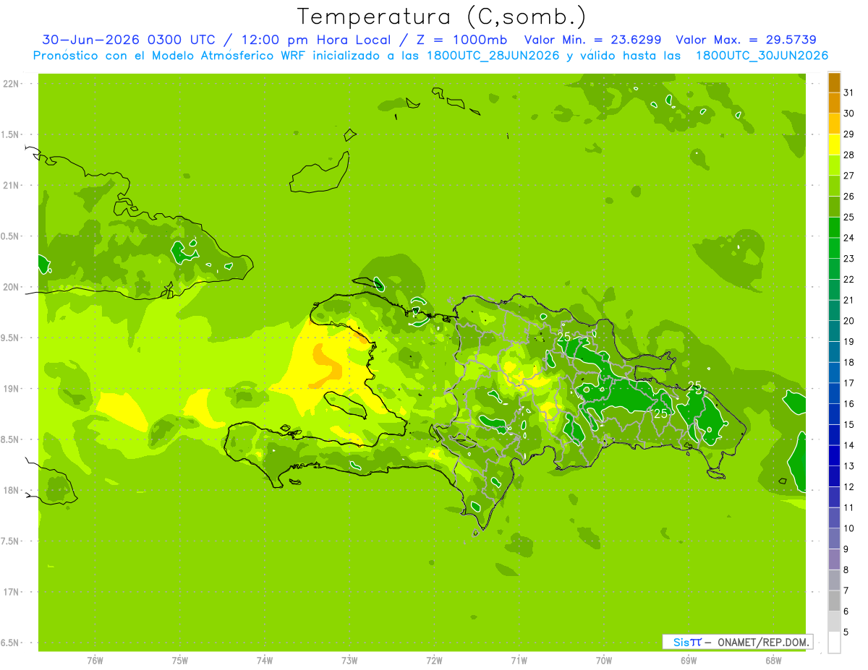Click the '18N' latitude axis label
The height and width of the screenshot is (670, 868).
pyautogui.click(x=11, y=490)
